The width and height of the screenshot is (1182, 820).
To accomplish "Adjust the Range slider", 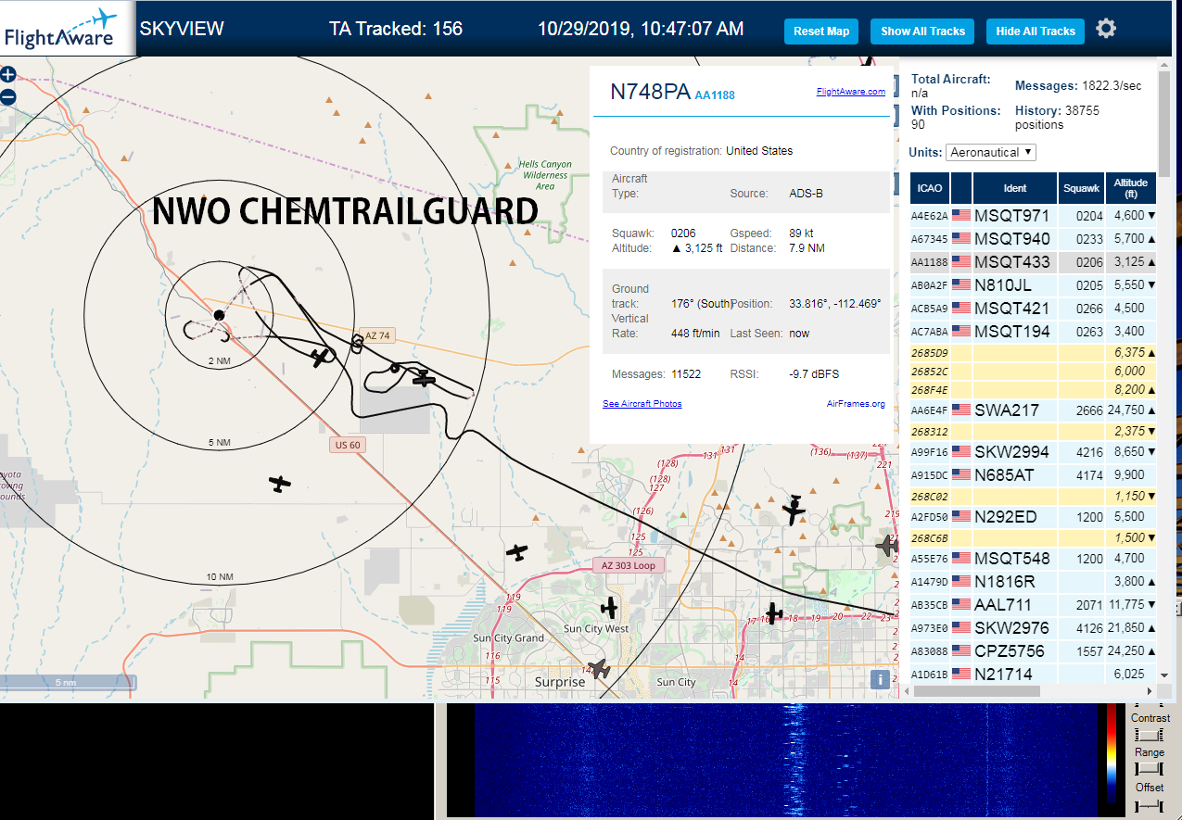I will click(1150, 769).
